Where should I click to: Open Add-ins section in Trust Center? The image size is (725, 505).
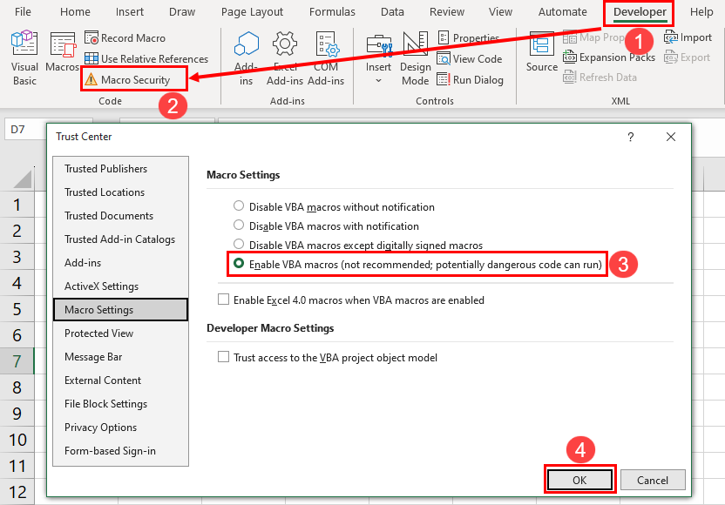(x=120, y=263)
